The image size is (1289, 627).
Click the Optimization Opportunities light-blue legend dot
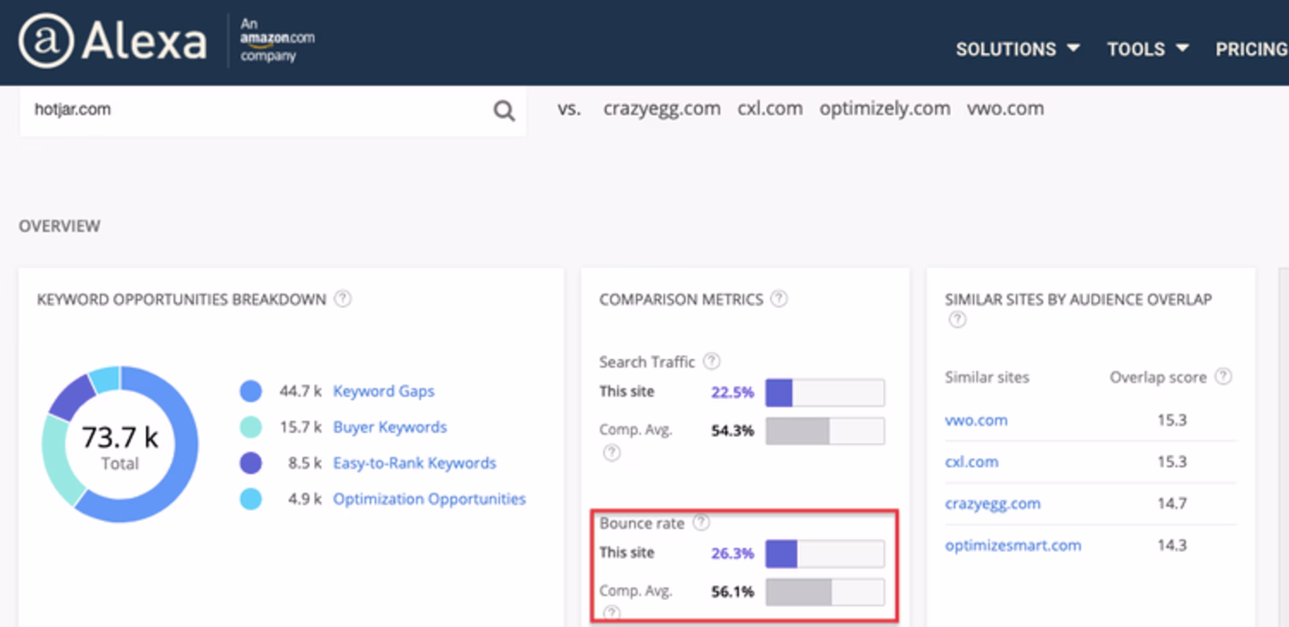tap(250, 499)
